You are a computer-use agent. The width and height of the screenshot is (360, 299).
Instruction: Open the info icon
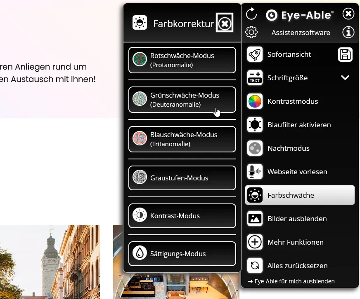(348, 32)
